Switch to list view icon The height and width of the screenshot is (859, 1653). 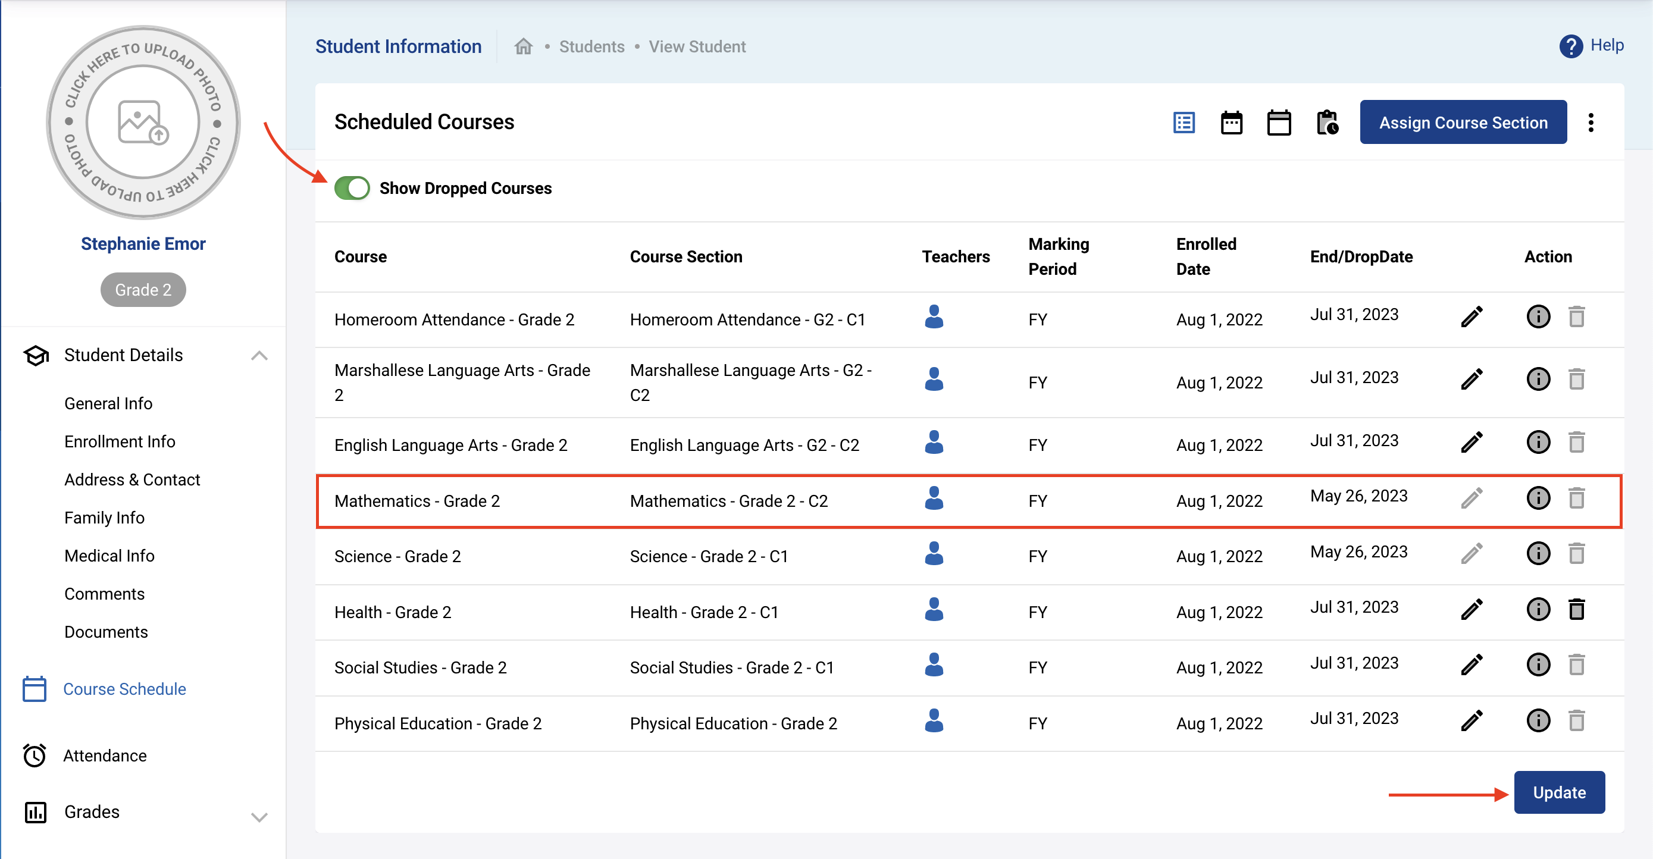click(x=1184, y=123)
